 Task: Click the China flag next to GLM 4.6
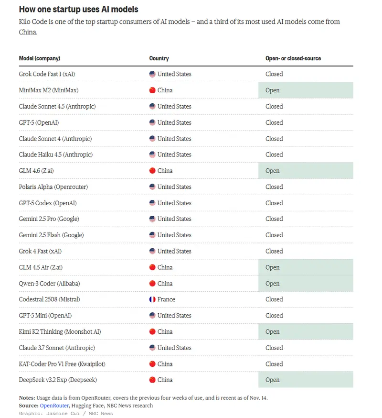point(152,171)
